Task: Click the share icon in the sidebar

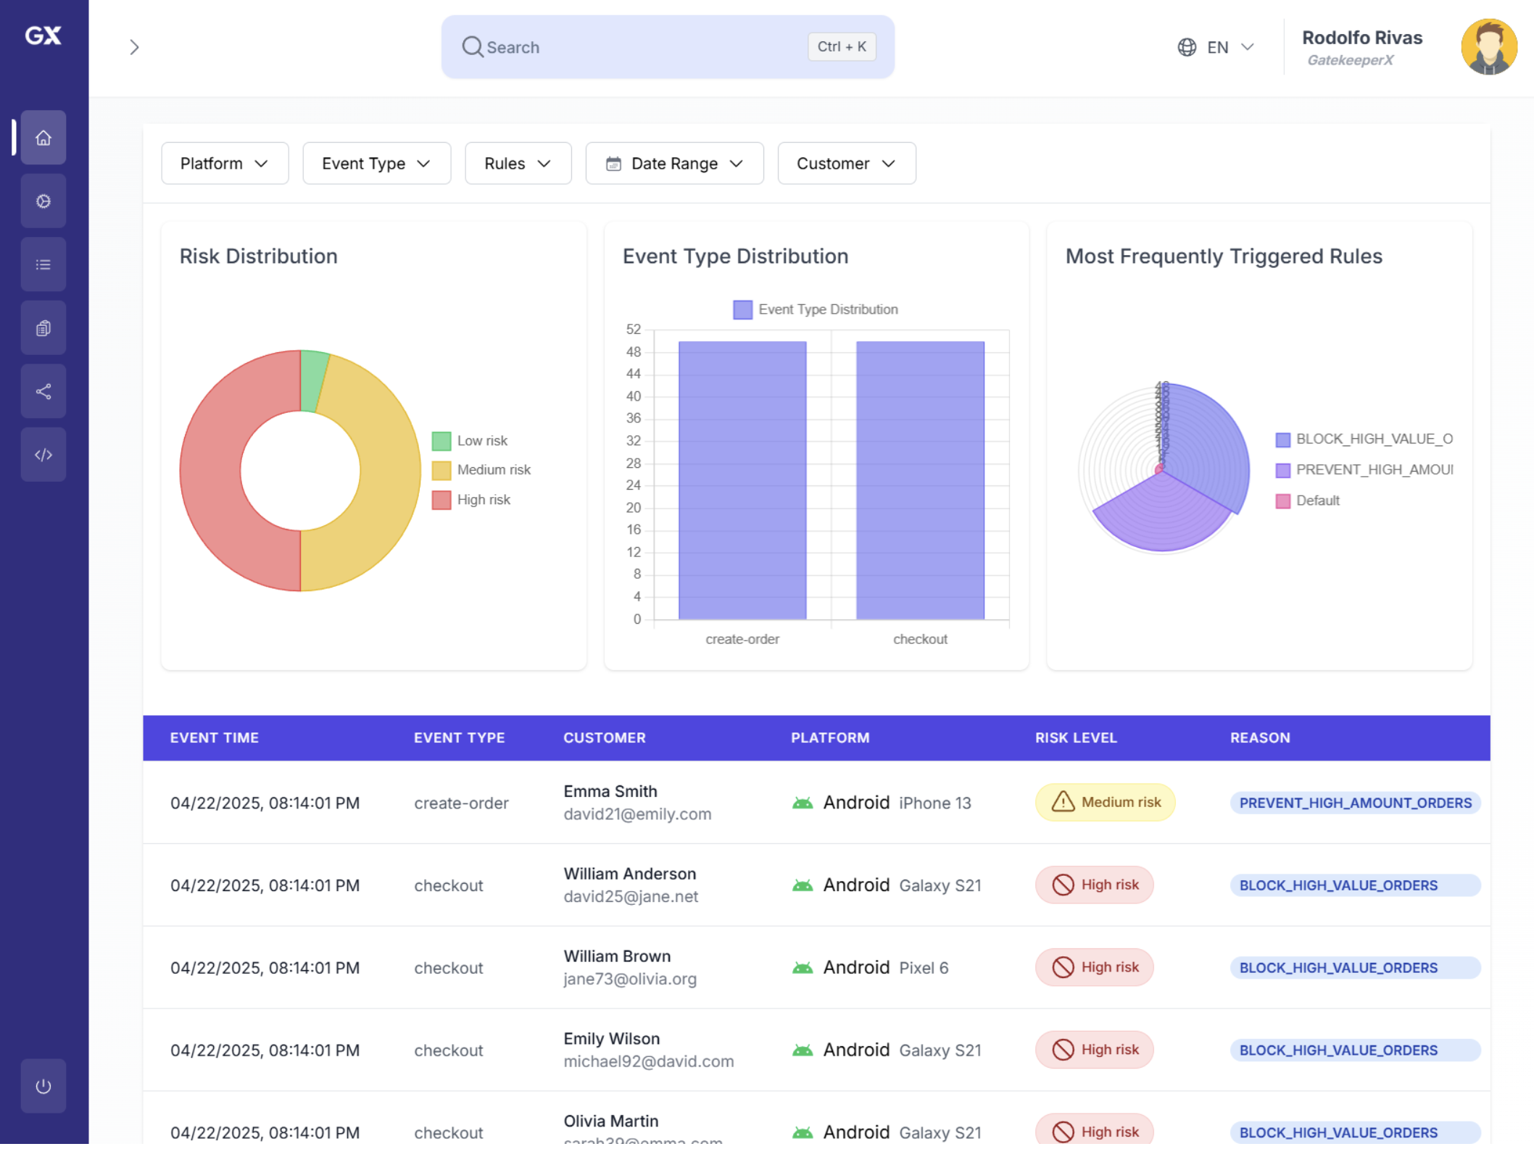Action: (x=43, y=391)
